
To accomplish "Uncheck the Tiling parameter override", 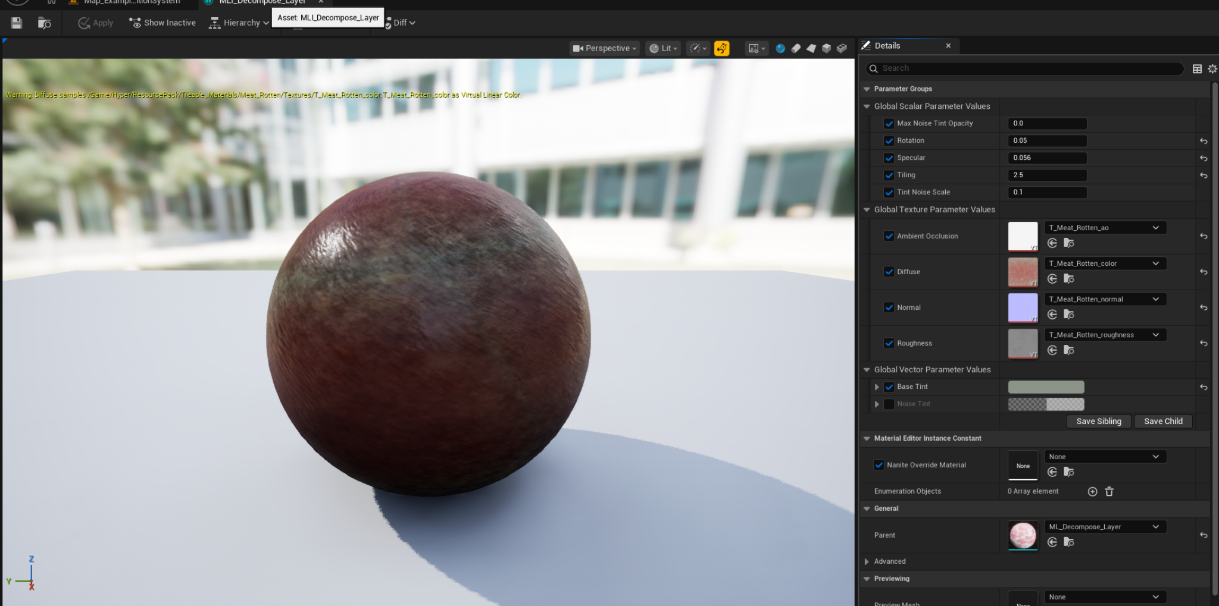I will pos(889,175).
